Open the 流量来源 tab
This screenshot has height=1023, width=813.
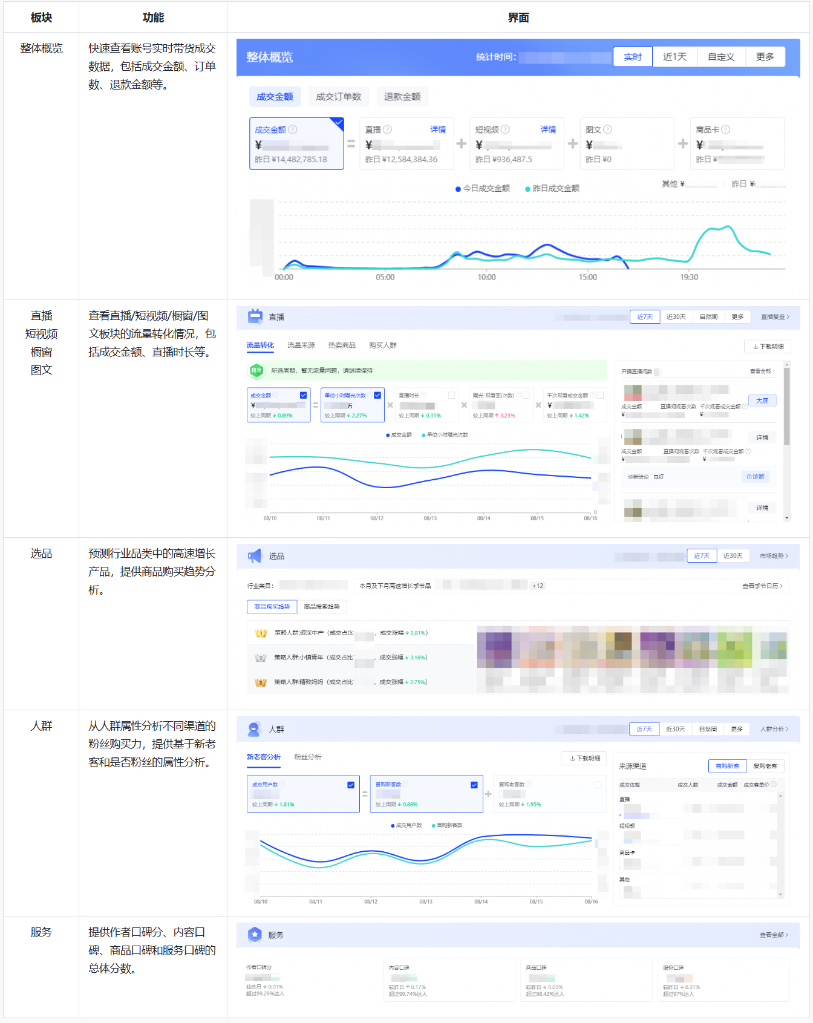301,345
